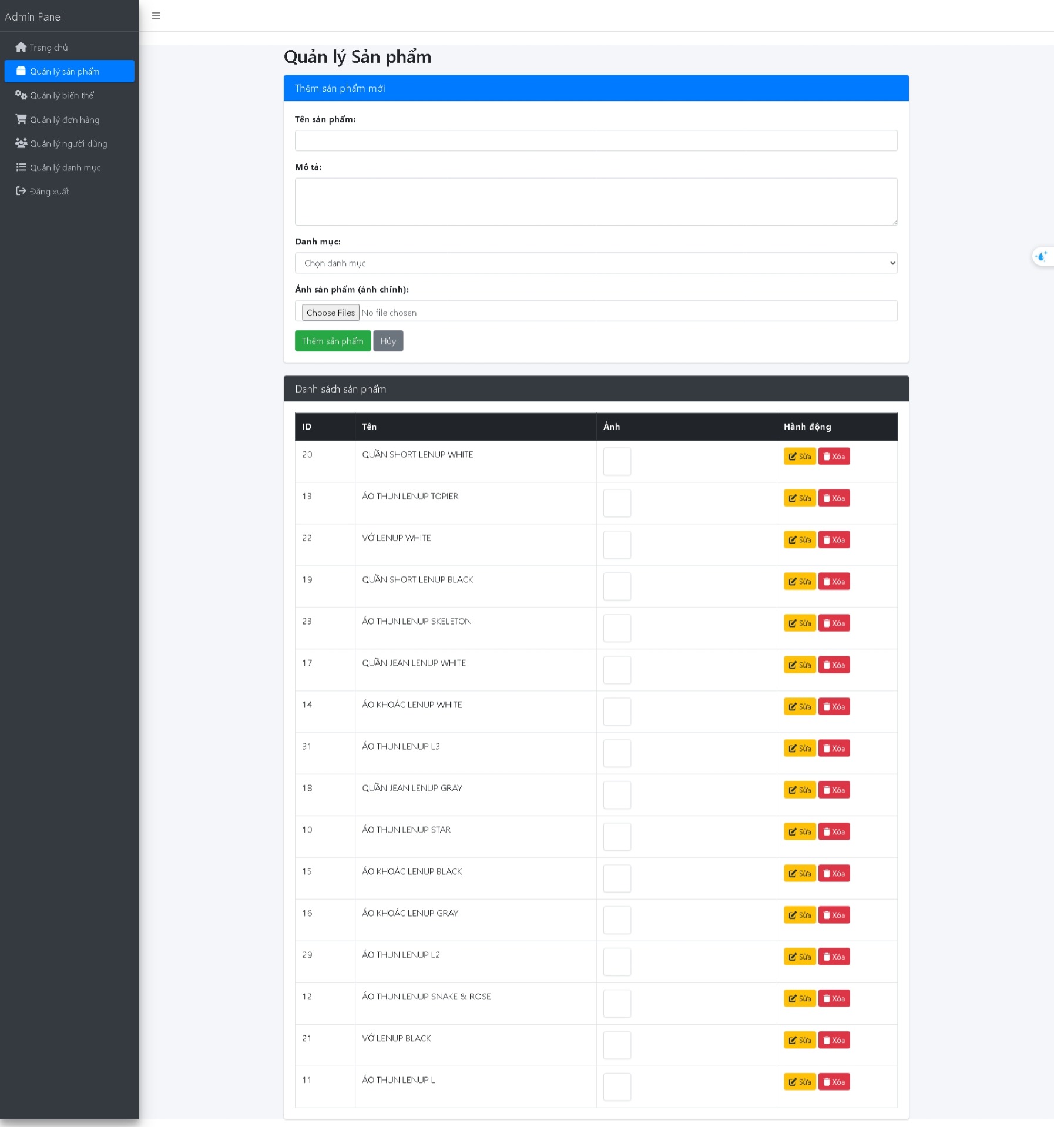
Task: Click the Hủy button
Action: (388, 341)
